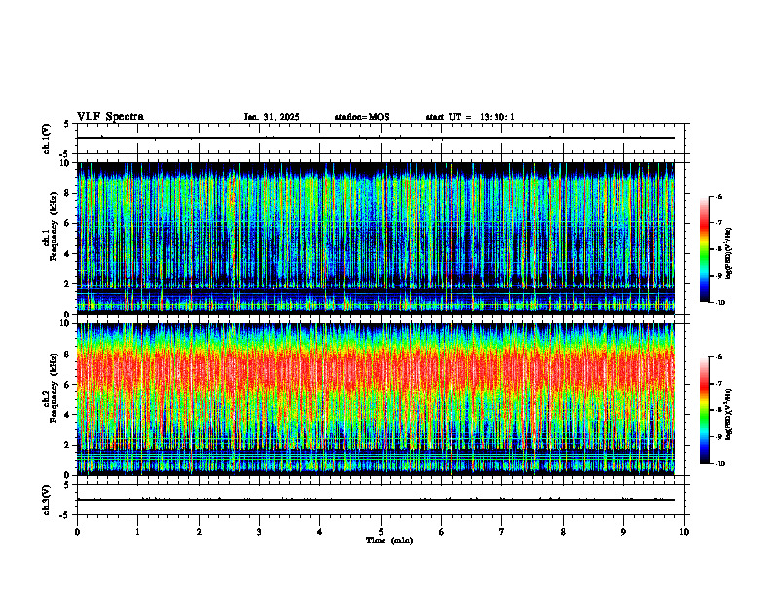Click the time axis tick label "10"
The height and width of the screenshot is (596, 771).
(x=684, y=532)
